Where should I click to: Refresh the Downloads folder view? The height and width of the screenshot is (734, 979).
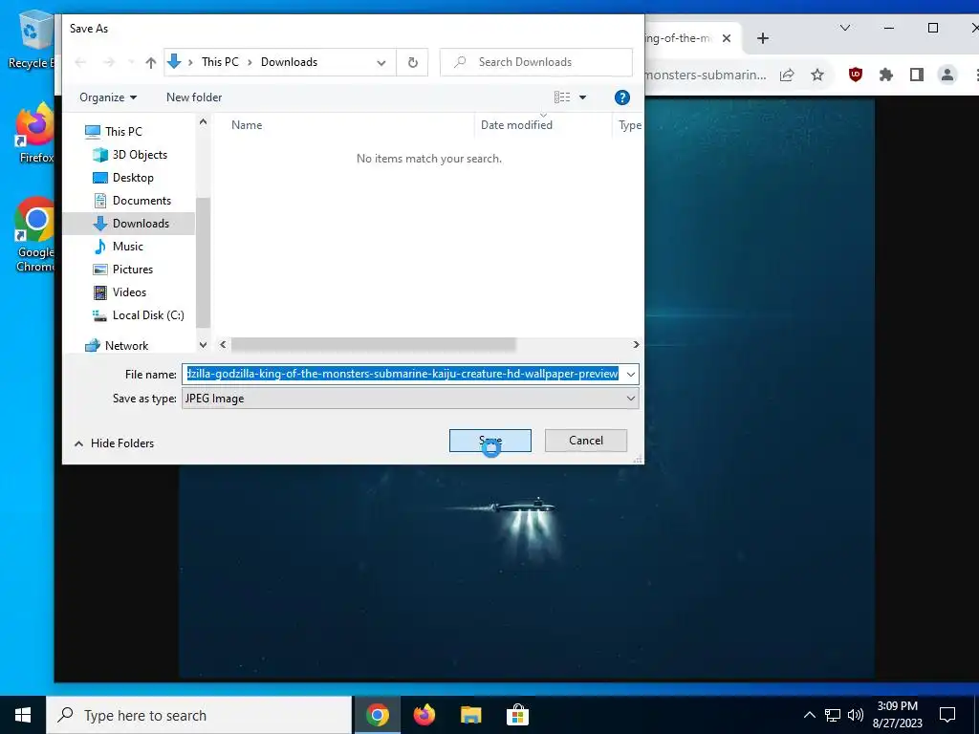pyautogui.click(x=413, y=62)
